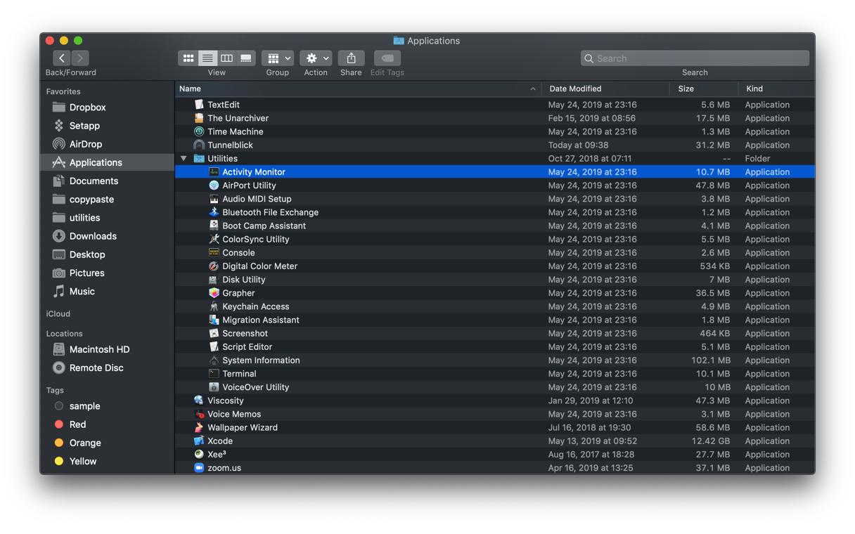Click the Share toolbar button
The height and width of the screenshot is (534, 855).
351,58
